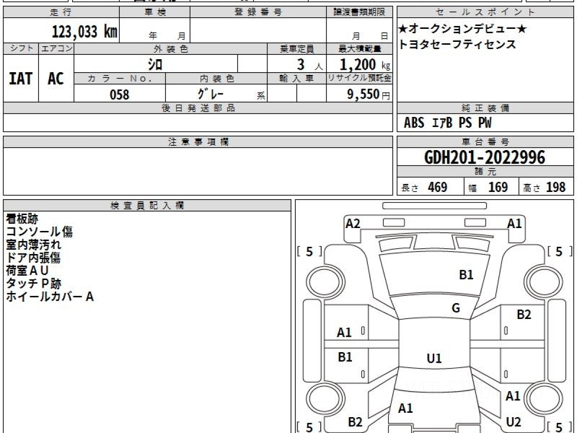
Task: Select the inspector note コンソール傷
Action: pyautogui.click(x=39, y=232)
